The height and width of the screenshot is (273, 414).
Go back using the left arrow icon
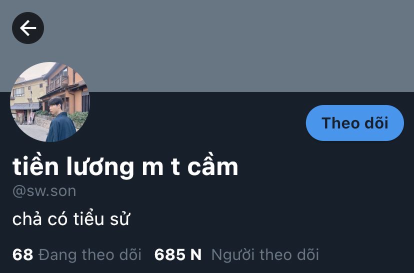coord(28,28)
